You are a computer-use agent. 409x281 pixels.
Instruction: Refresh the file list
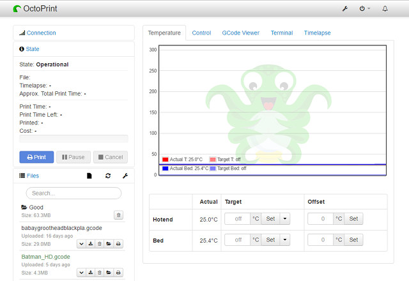tap(108, 176)
